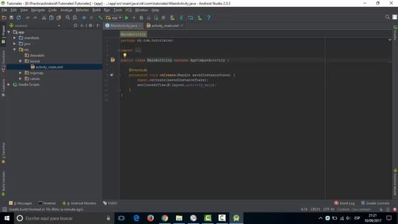Open the SDK Manager toolbar icon
398x224 pixels.
[x=200, y=18]
